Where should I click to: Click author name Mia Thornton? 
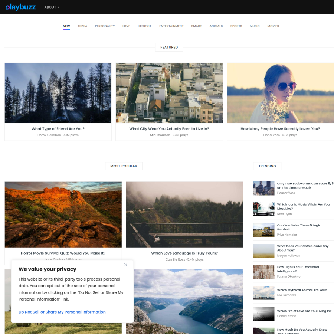tap(160, 135)
